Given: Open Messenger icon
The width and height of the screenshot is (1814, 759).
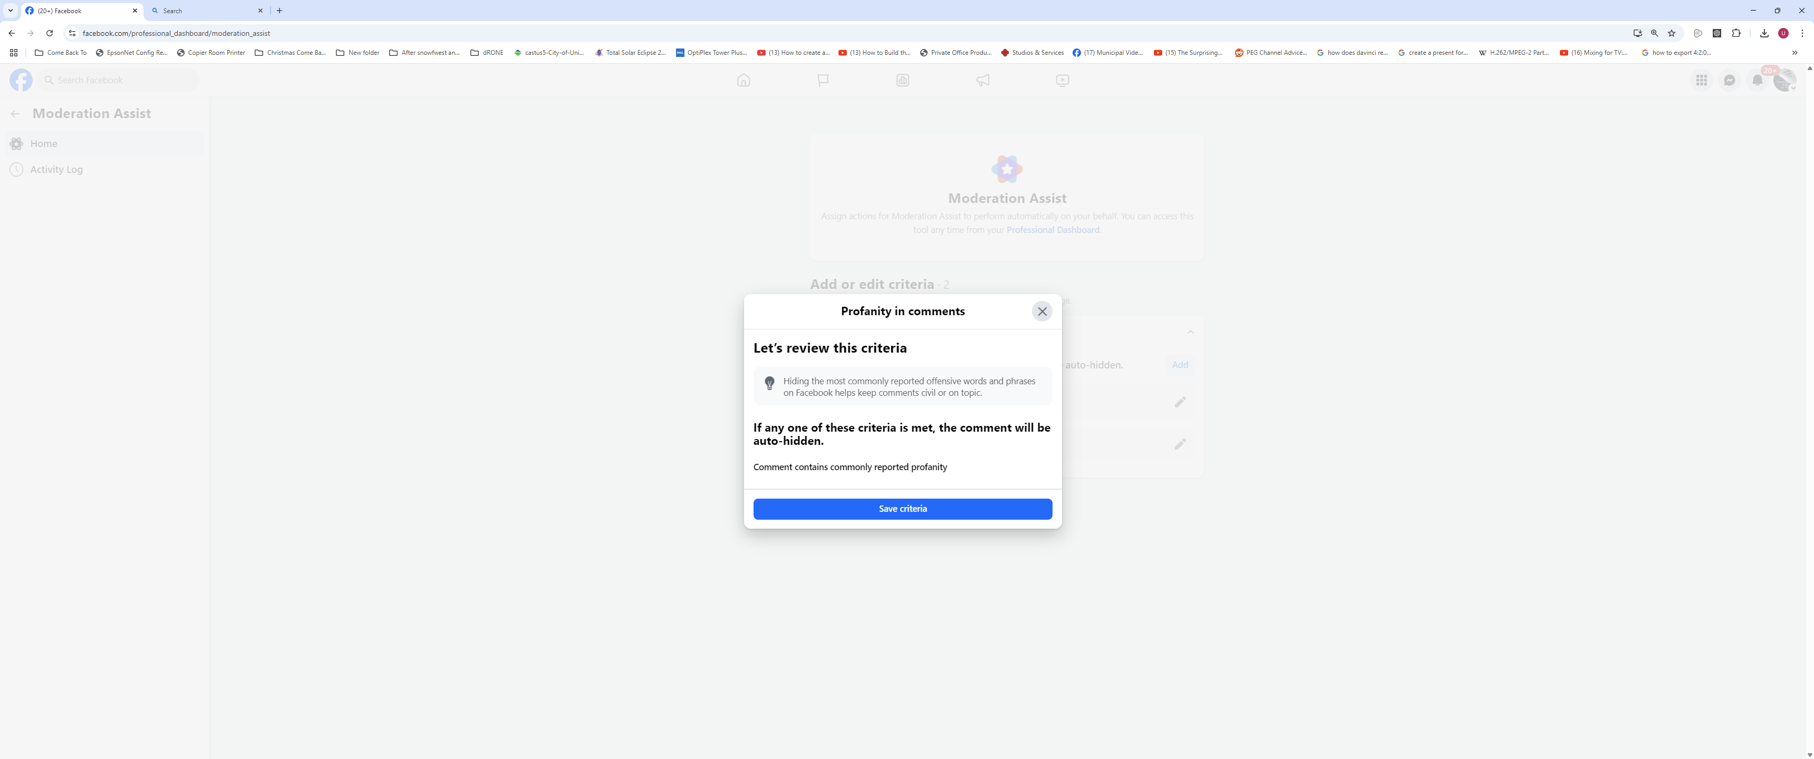Looking at the screenshot, I should pos(1730,80).
